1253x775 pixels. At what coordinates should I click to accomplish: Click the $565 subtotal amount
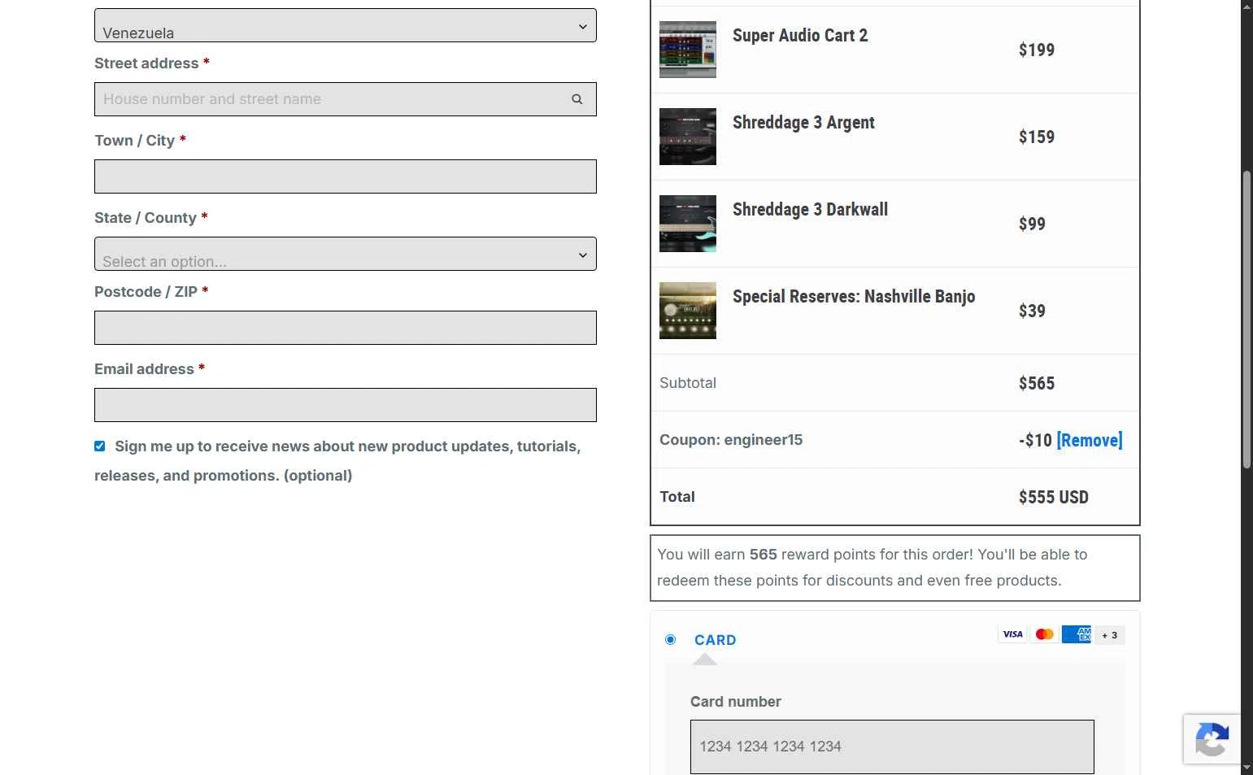1037,383
